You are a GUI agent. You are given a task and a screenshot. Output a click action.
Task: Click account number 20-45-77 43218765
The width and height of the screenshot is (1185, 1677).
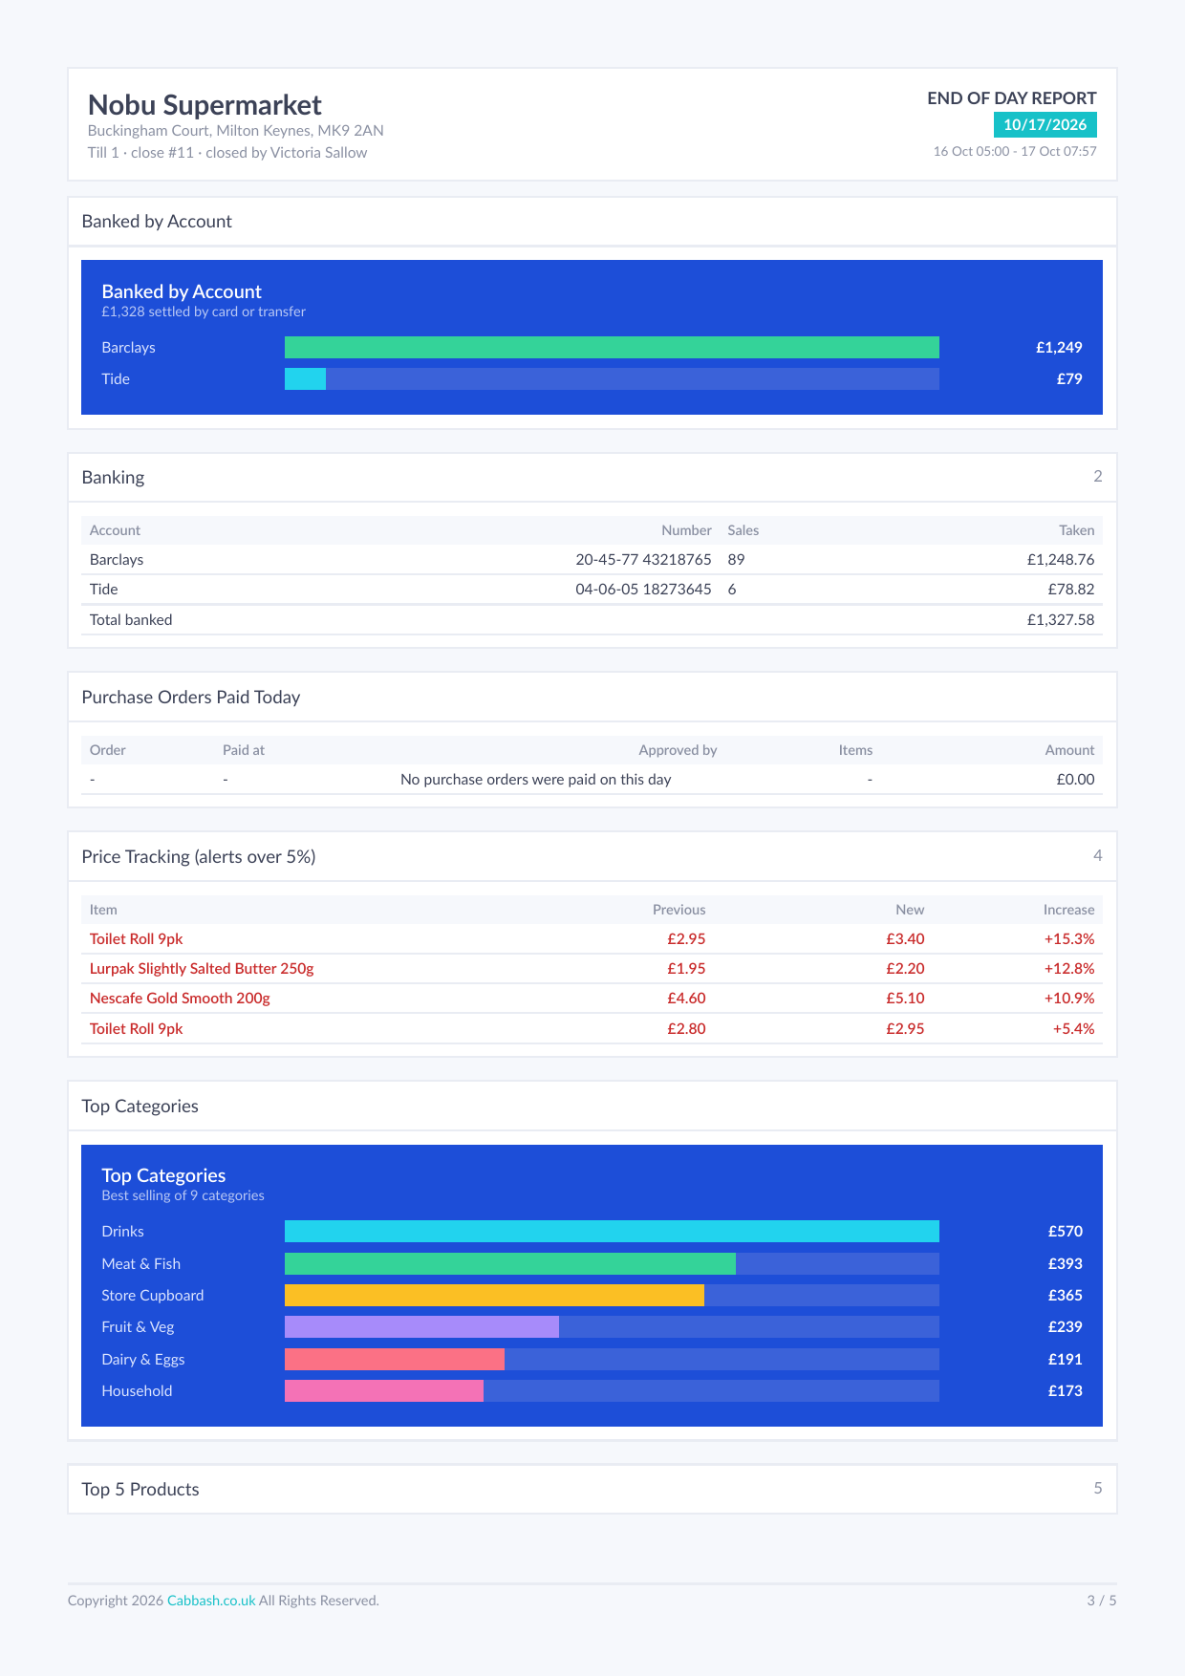tap(643, 560)
